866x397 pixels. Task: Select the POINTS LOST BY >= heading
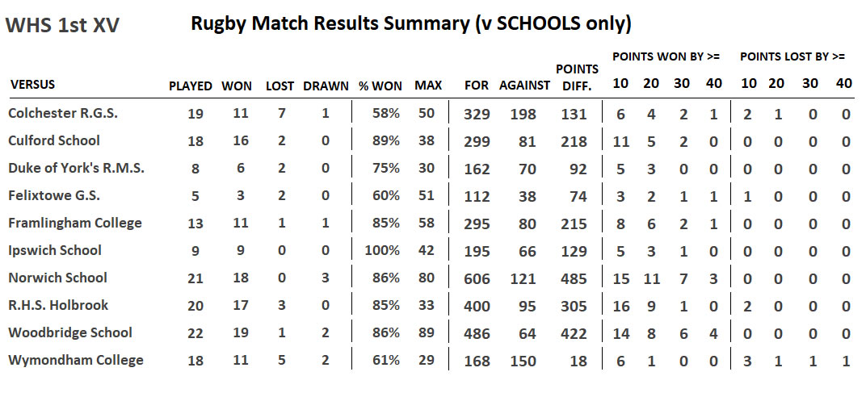click(792, 56)
